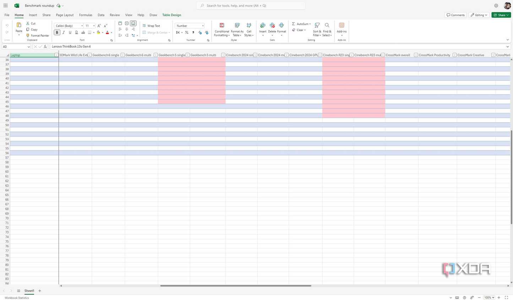Align text to the left

click(120, 29)
